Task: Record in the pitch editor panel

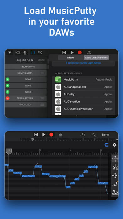Action: click(51, 135)
